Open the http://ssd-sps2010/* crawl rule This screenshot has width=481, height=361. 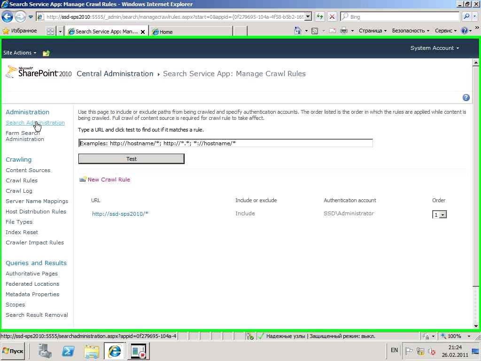pyautogui.click(x=120, y=214)
